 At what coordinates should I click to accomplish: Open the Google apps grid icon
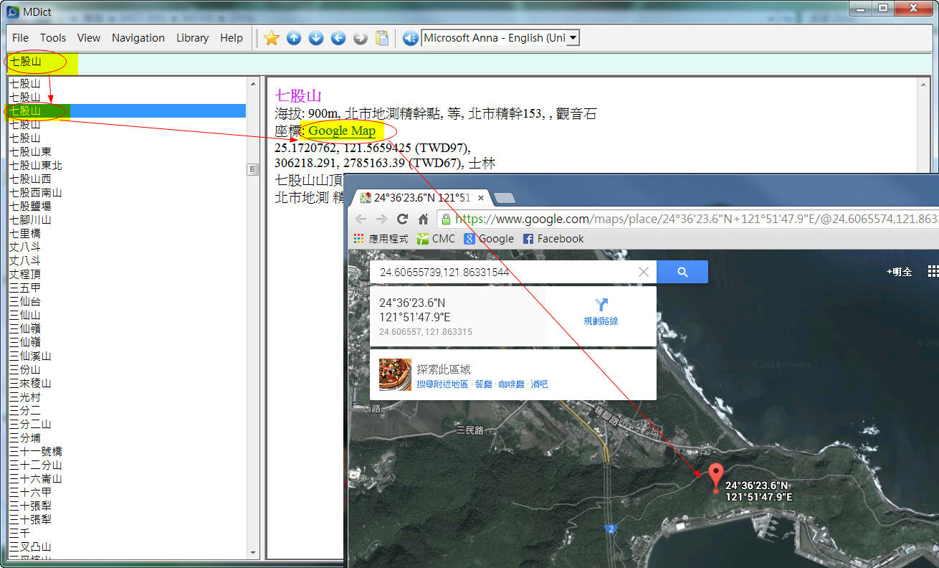933,271
